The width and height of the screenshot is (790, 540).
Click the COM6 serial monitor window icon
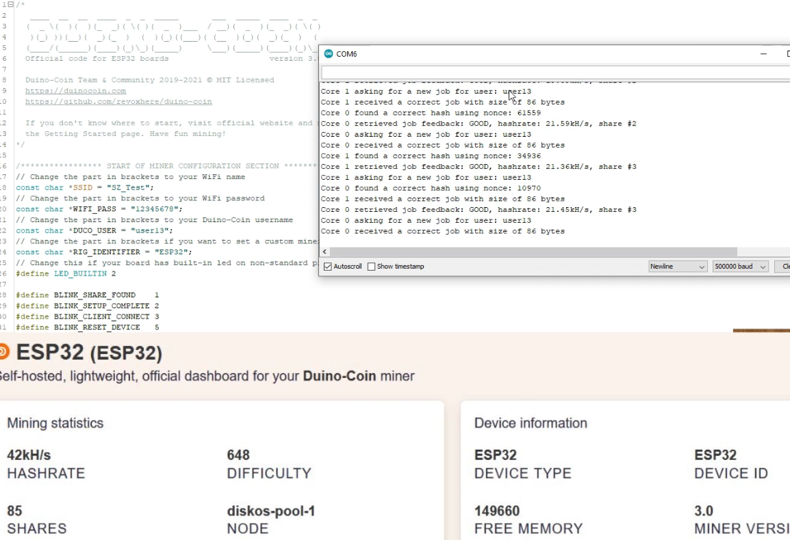click(x=329, y=53)
